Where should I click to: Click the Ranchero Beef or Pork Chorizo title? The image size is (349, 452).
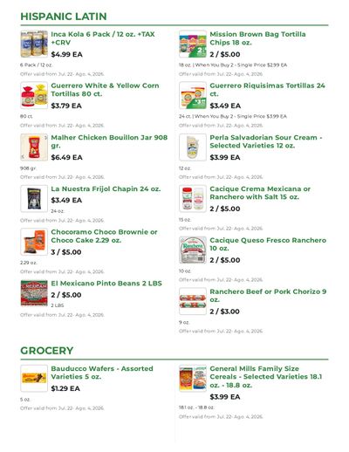(268, 296)
